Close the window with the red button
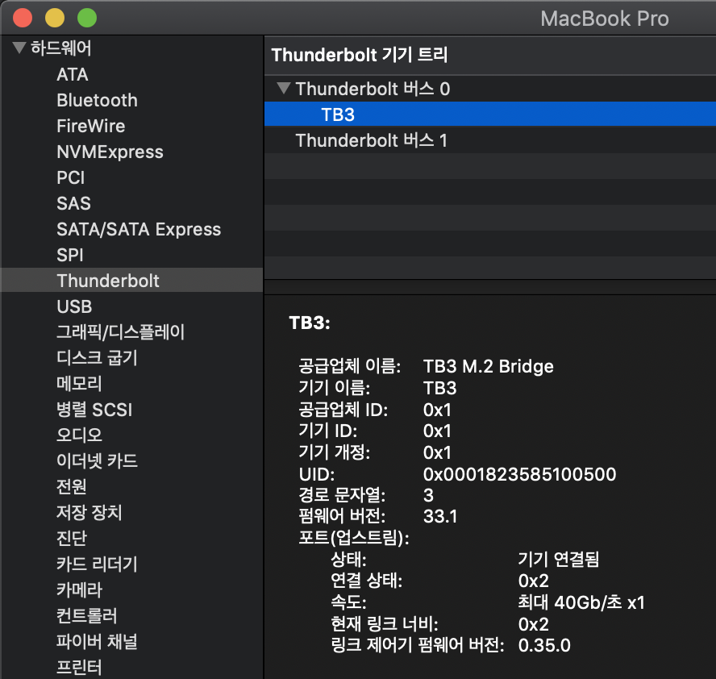716x679 pixels. click(x=23, y=18)
